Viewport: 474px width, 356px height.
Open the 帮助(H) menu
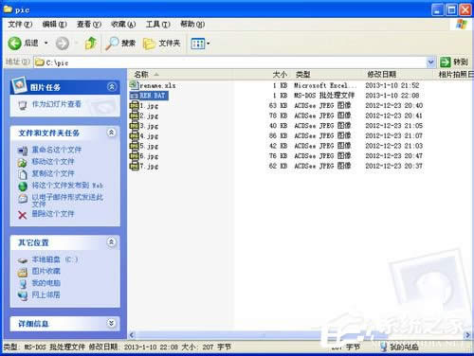click(192, 25)
